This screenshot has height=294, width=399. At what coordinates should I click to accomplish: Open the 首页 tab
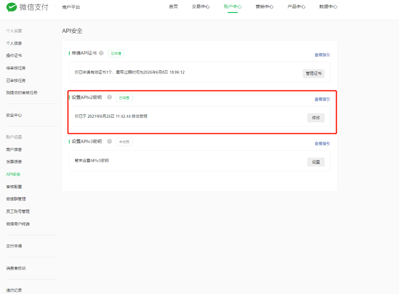tap(173, 7)
